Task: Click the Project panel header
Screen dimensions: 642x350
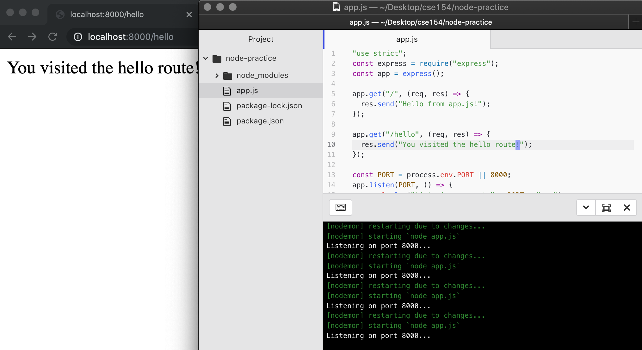Action: click(x=260, y=39)
